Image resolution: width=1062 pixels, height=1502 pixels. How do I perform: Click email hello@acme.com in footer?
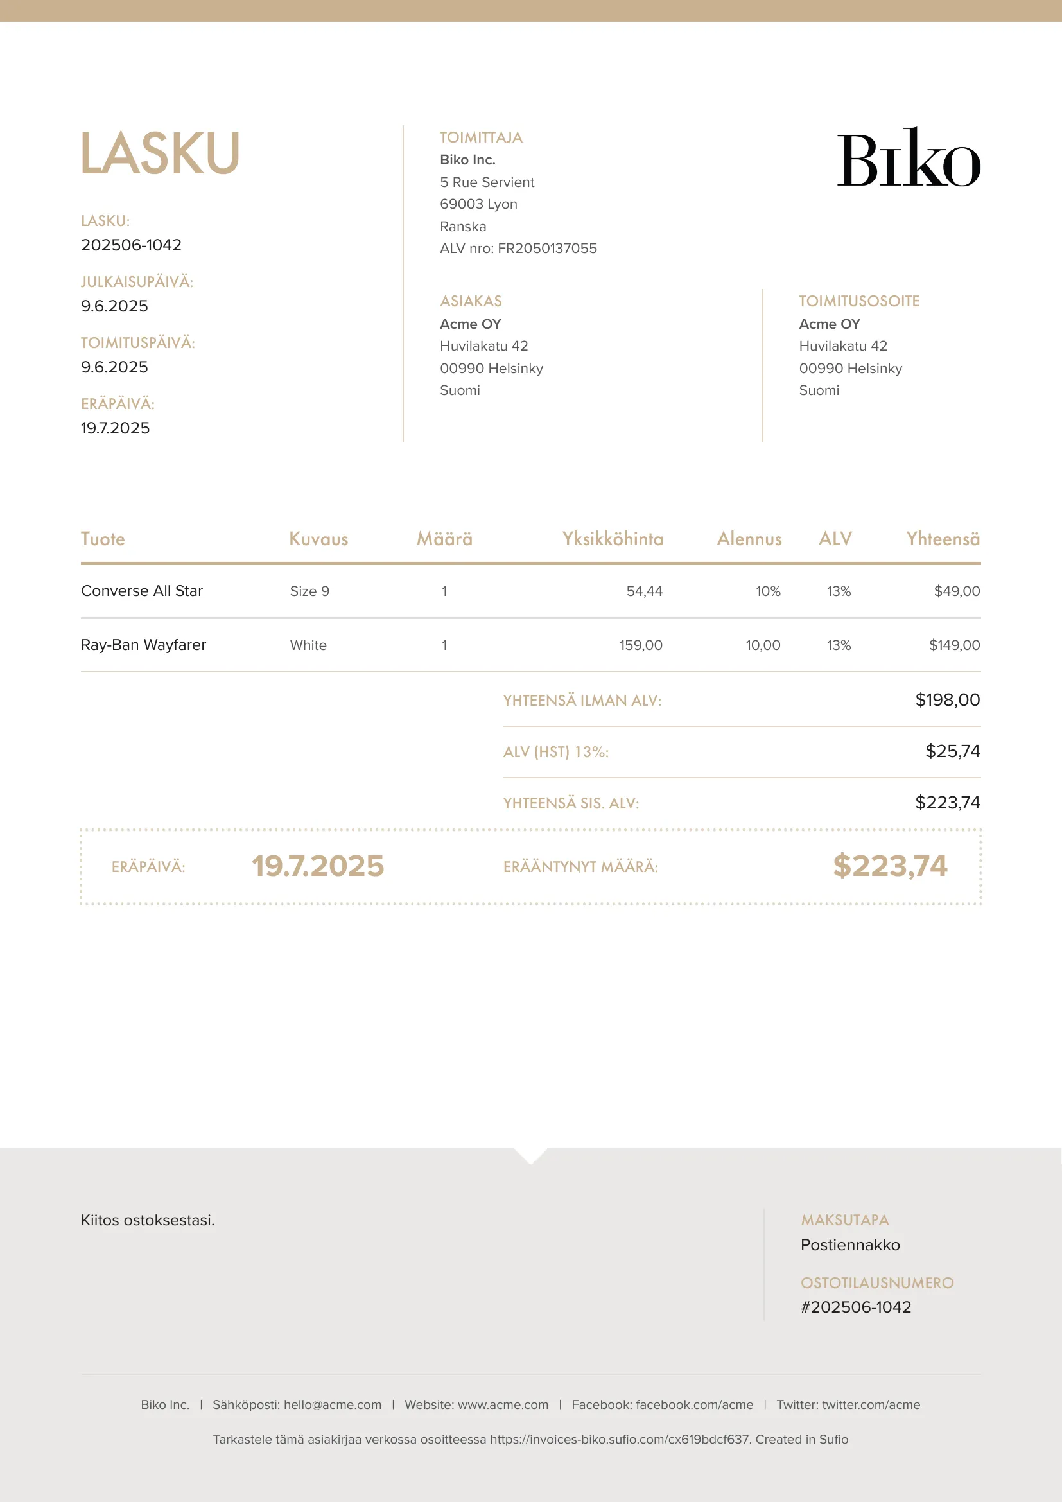tap(332, 1404)
